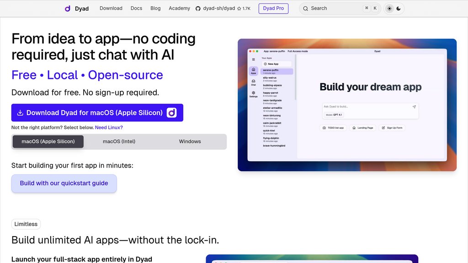
Task: Click the Dyad logo badge on Download button
Action: pos(171,113)
